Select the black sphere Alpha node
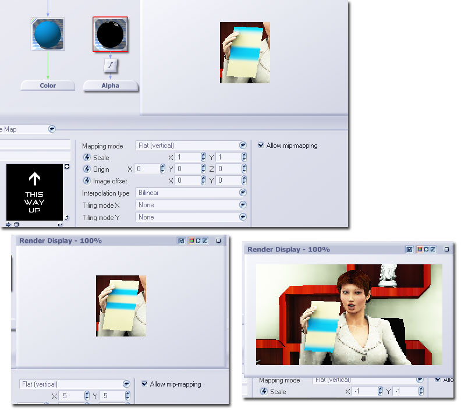The height and width of the screenshot is (411, 461). [110, 34]
